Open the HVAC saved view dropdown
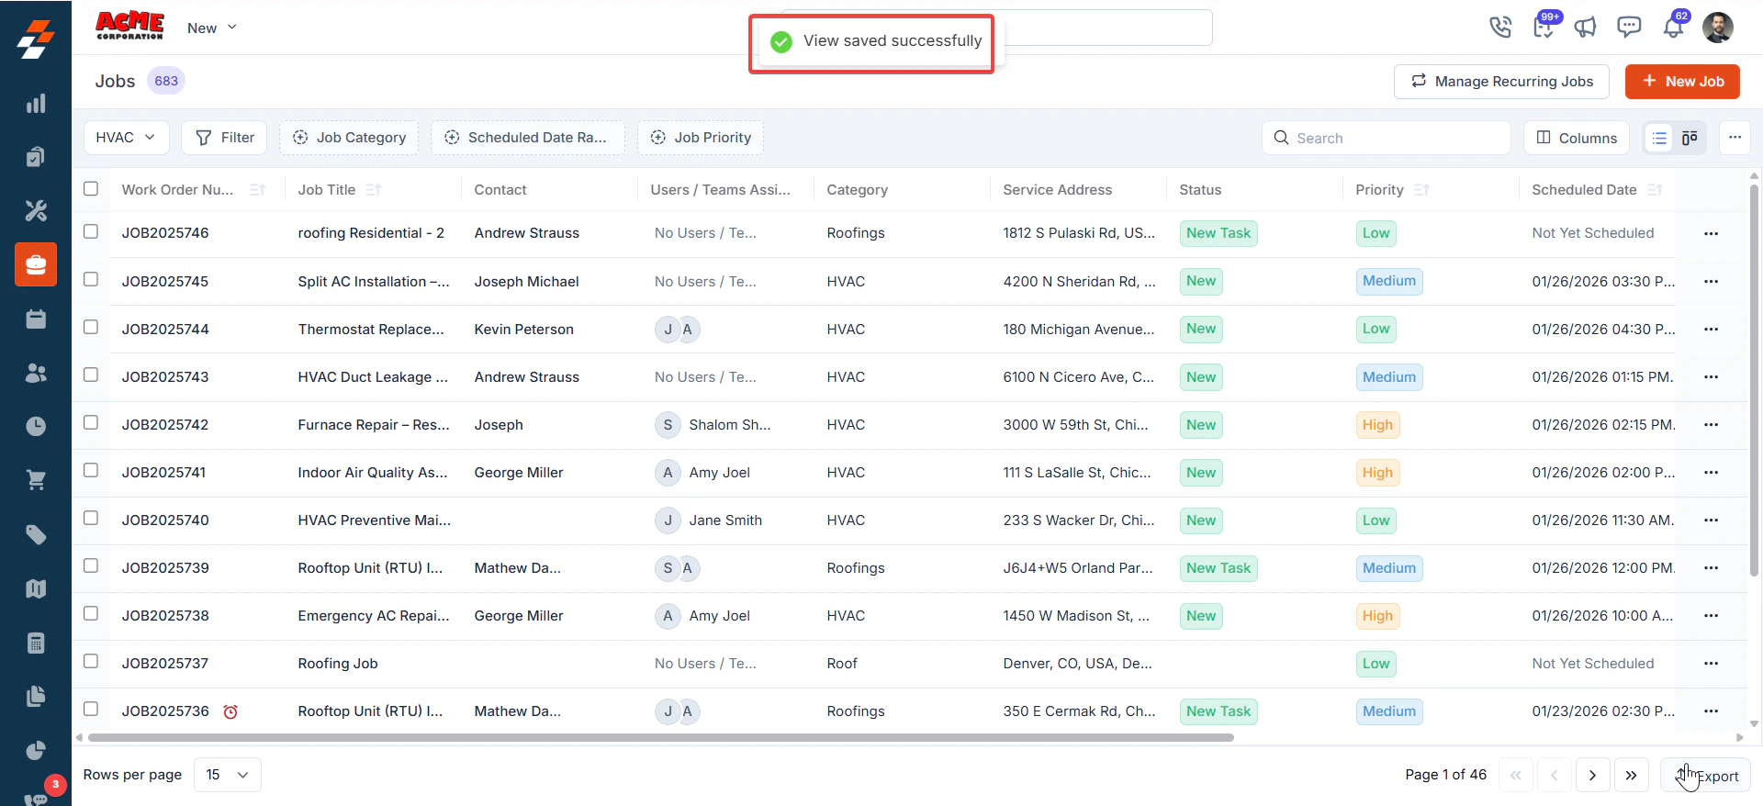This screenshot has width=1763, height=806. (x=127, y=138)
